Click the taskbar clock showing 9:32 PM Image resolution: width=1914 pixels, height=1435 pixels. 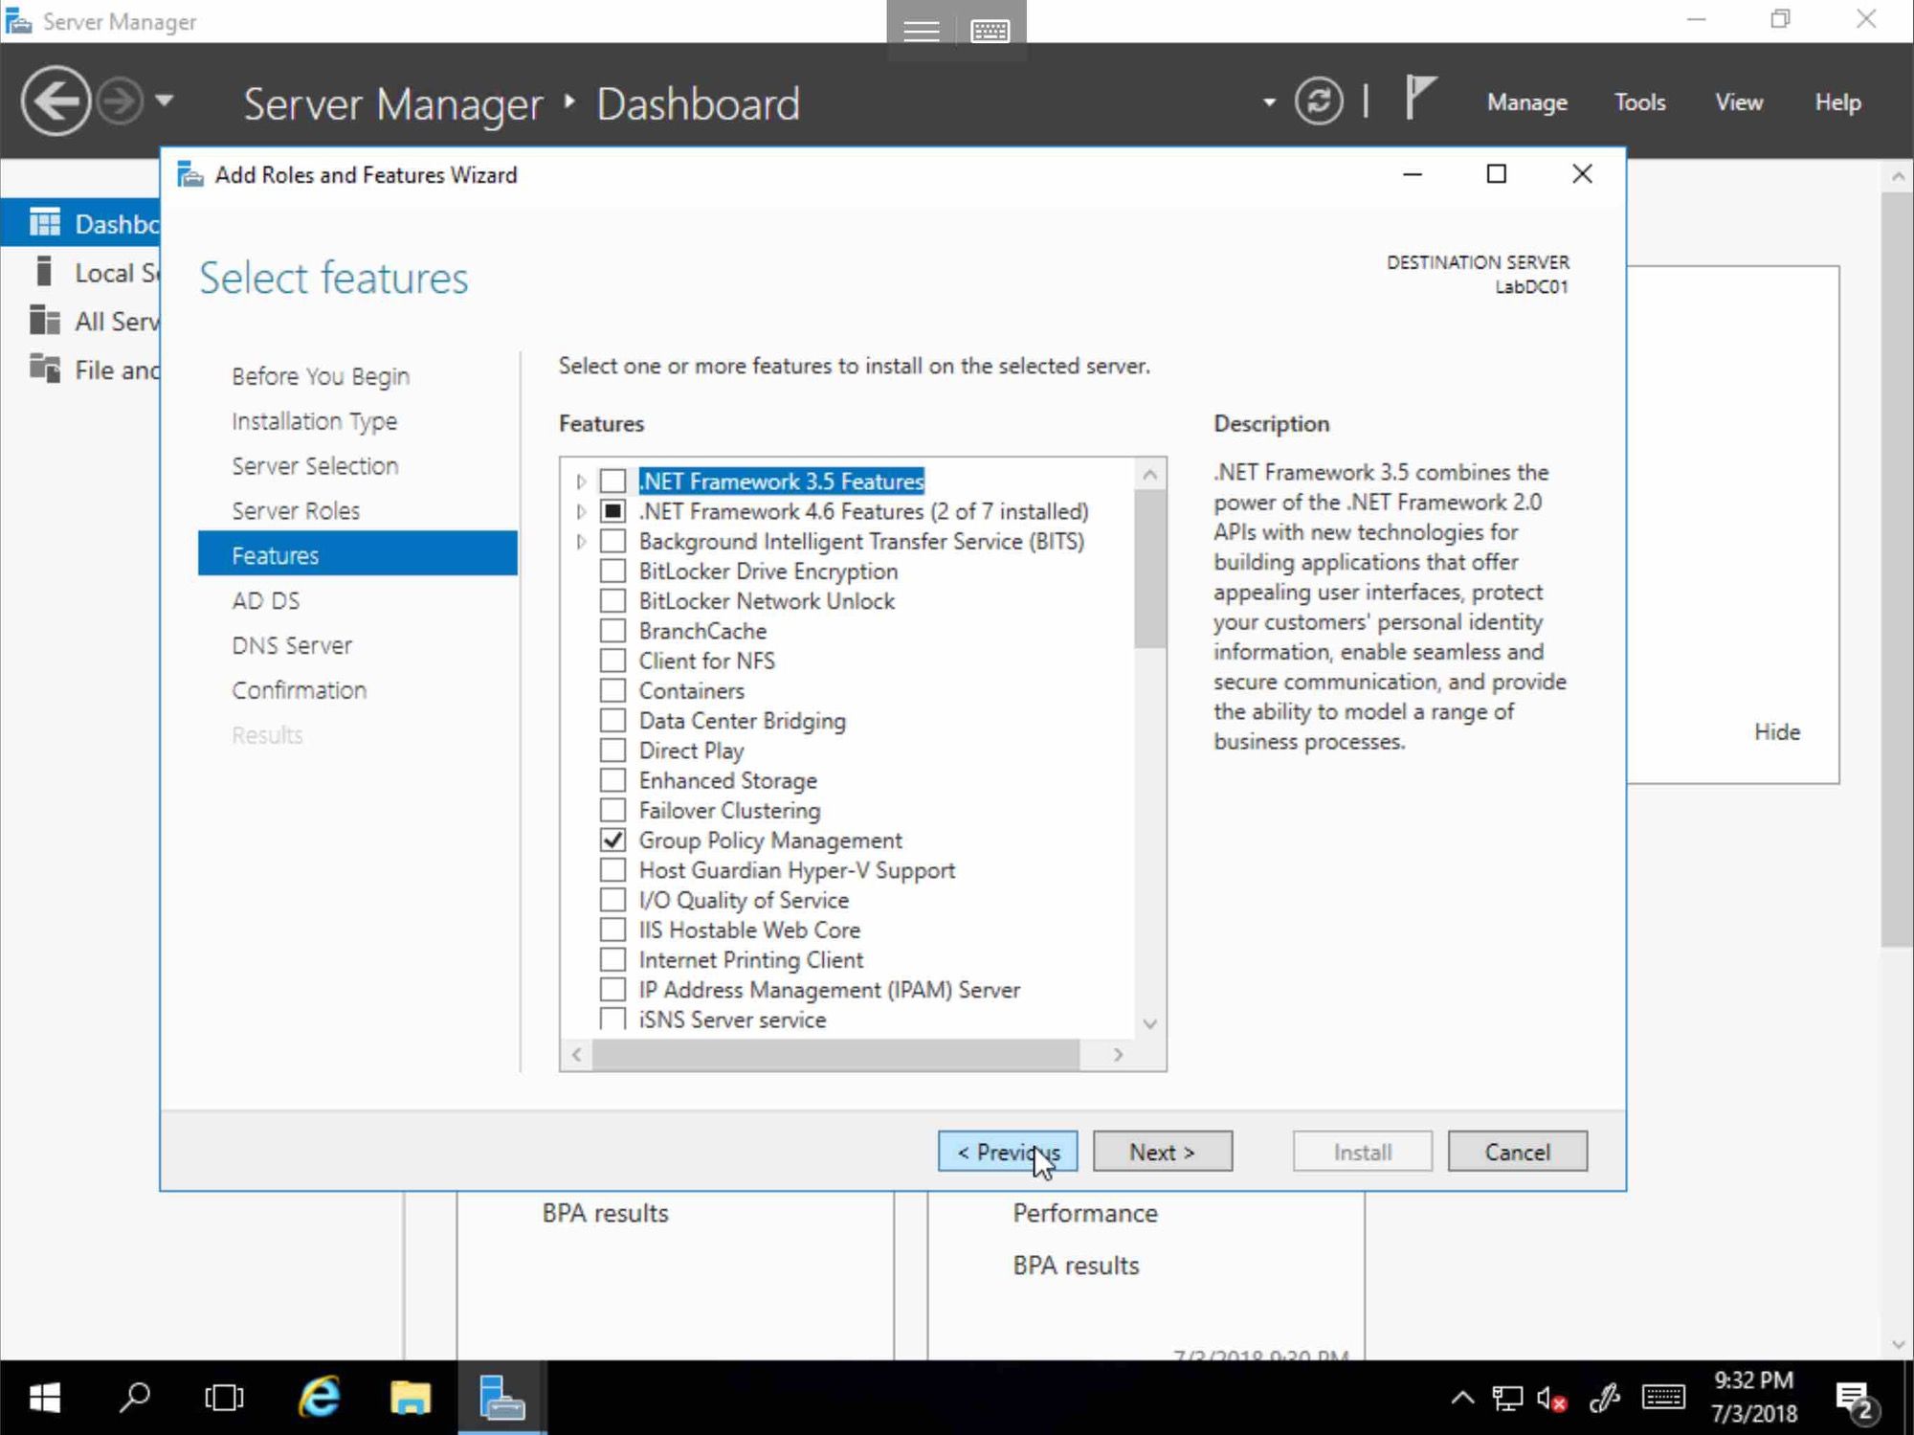click(x=1753, y=1397)
